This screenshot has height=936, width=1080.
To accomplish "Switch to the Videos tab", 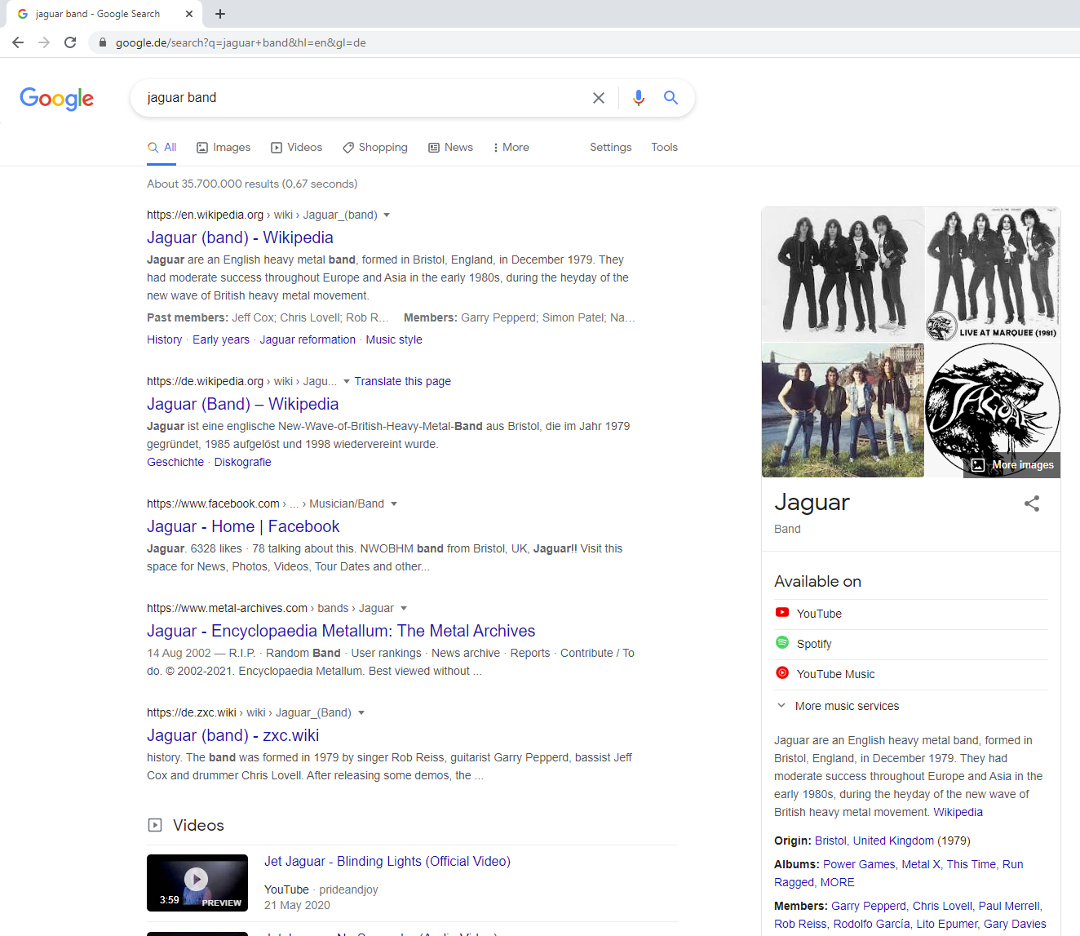I will pos(296,147).
